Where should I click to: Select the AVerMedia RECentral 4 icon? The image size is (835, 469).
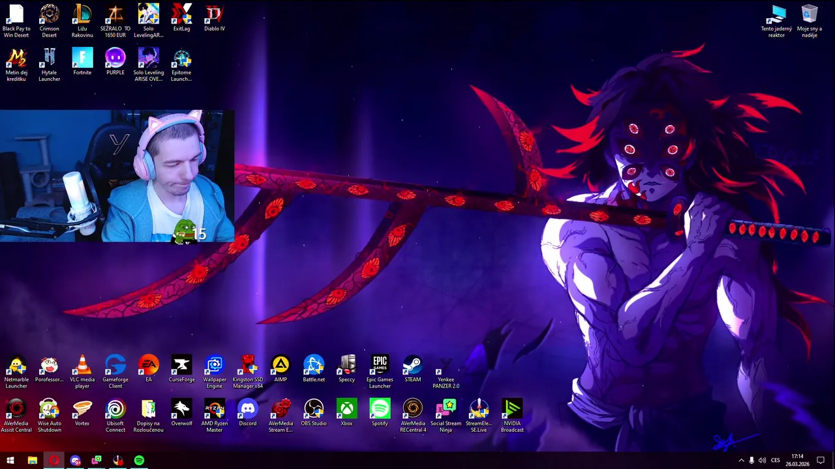(x=413, y=416)
